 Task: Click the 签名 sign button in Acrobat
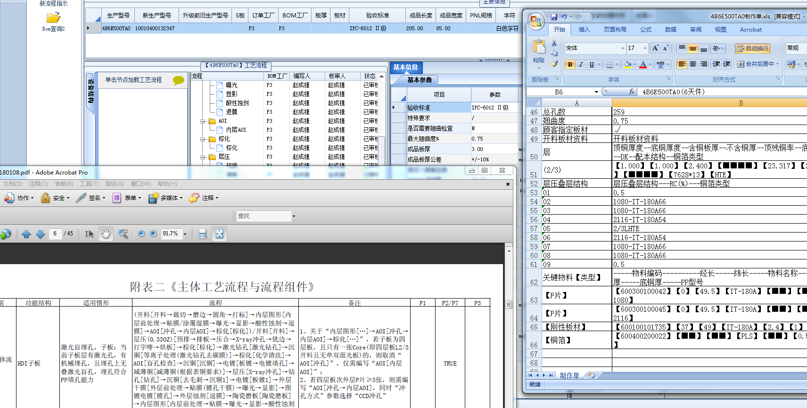tap(91, 198)
